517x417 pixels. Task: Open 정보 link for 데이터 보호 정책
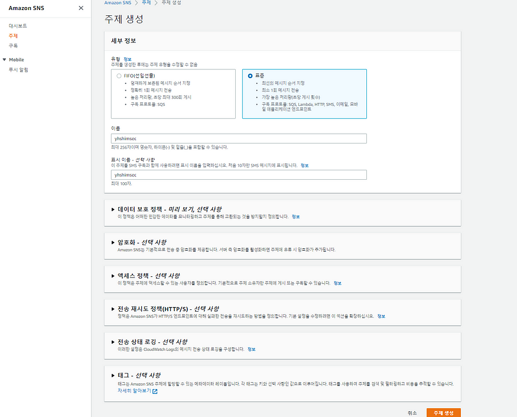(x=296, y=216)
